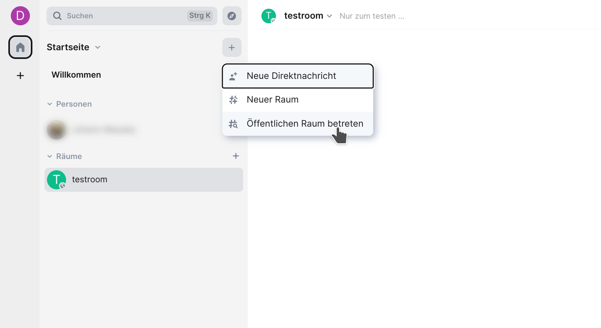Screen dimensions: 601x328
Task: Open the compass explore icon
Action: point(232,16)
